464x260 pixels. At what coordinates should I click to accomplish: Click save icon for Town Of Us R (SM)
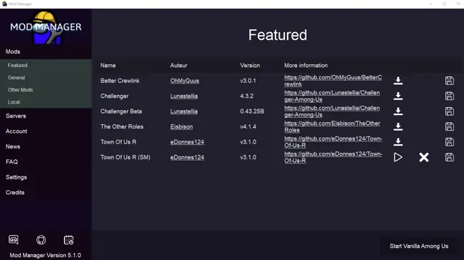[450, 157]
